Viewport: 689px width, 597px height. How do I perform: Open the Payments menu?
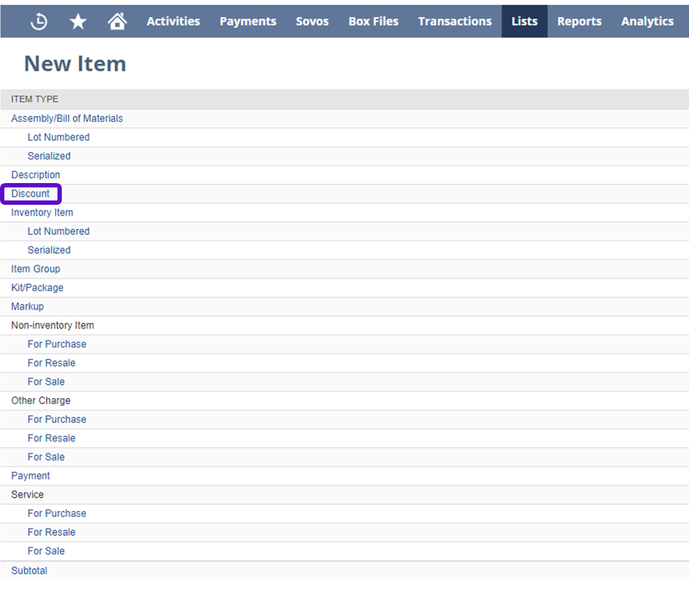coord(248,21)
